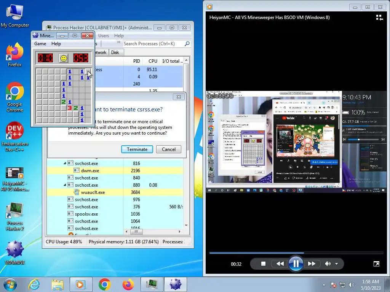This screenshot has height=292, width=390.
Task: Switch media player to full screen
Action: coord(376,264)
